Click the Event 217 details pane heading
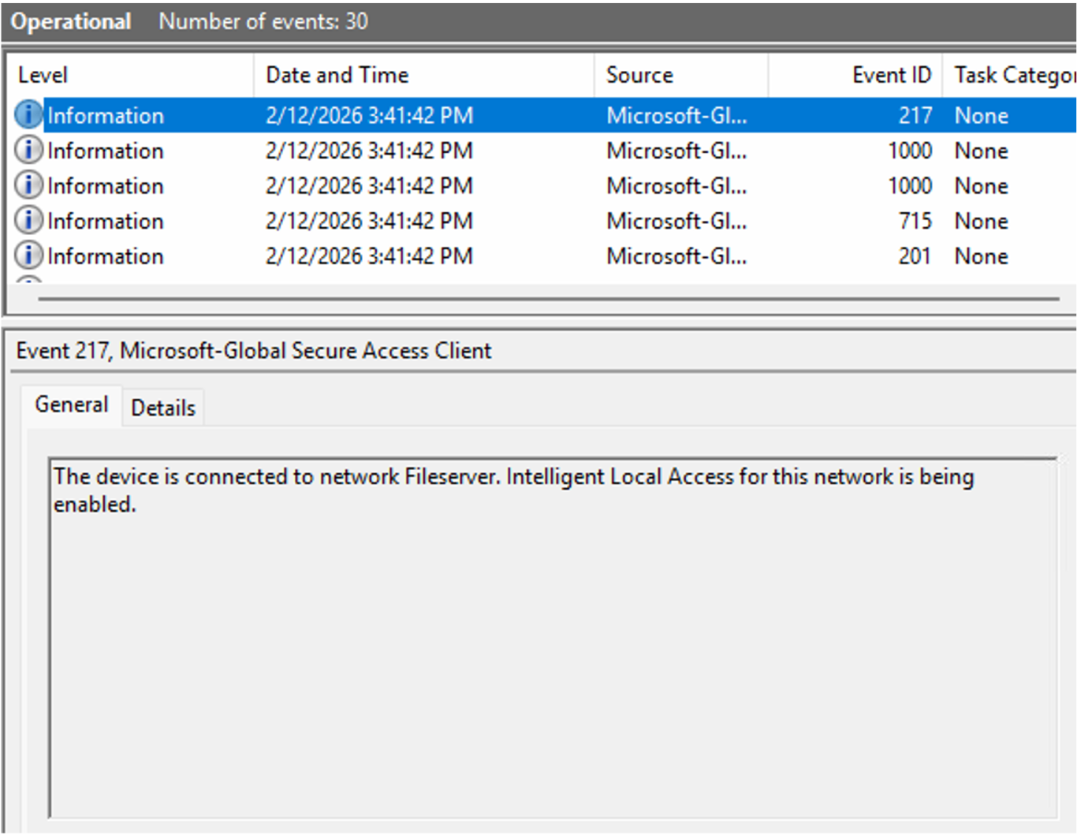 (x=254, y=351)
